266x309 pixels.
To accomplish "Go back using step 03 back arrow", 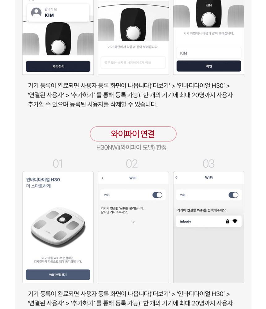I will coord(176,177).
